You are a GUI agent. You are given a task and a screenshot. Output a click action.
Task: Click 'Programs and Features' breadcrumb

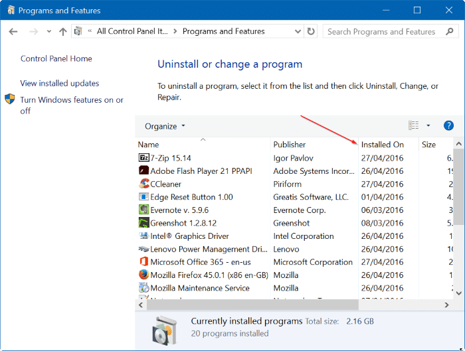(x=223, y=31)
